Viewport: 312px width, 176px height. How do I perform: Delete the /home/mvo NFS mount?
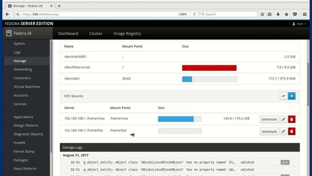(x=292, y=119)
